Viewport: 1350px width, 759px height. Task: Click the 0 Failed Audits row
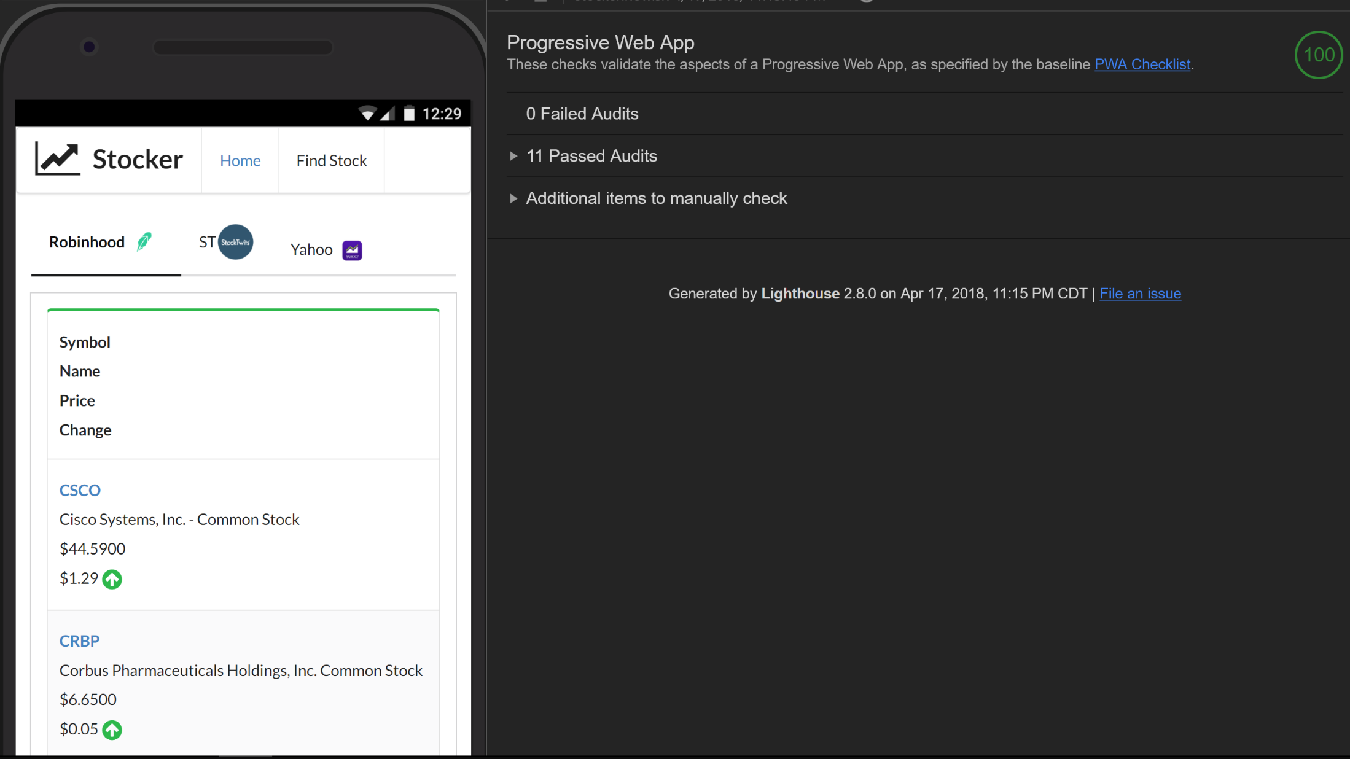tap(582, 114)
